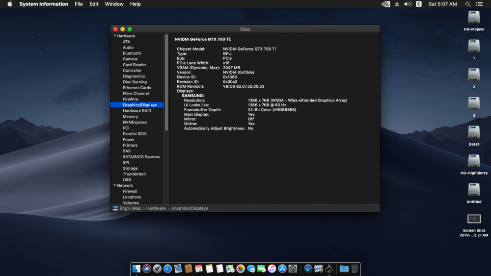Select Camera in the sidebar
The width and height of the screenshot is (491, 276).
tap(130, 59)
